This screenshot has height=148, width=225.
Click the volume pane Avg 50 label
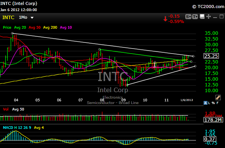tap(18, 109)
